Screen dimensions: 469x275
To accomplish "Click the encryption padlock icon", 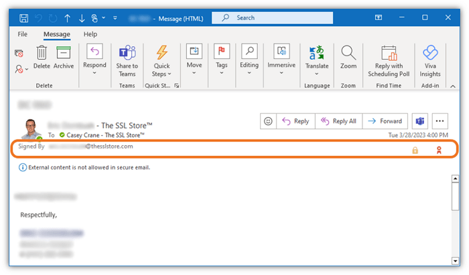I will [x=415, y=151].
